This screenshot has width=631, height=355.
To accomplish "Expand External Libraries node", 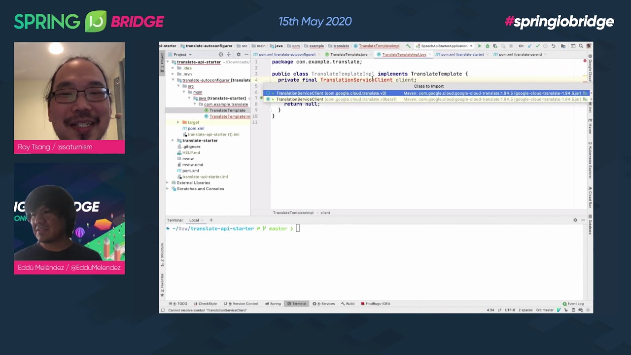I will pos(168,182).
